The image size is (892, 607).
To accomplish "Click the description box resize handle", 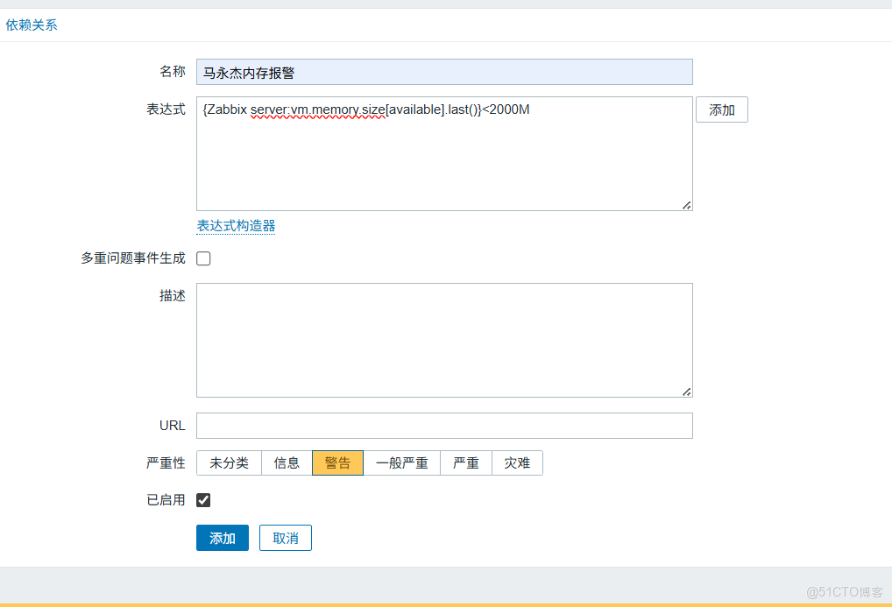I will point(686,393).
